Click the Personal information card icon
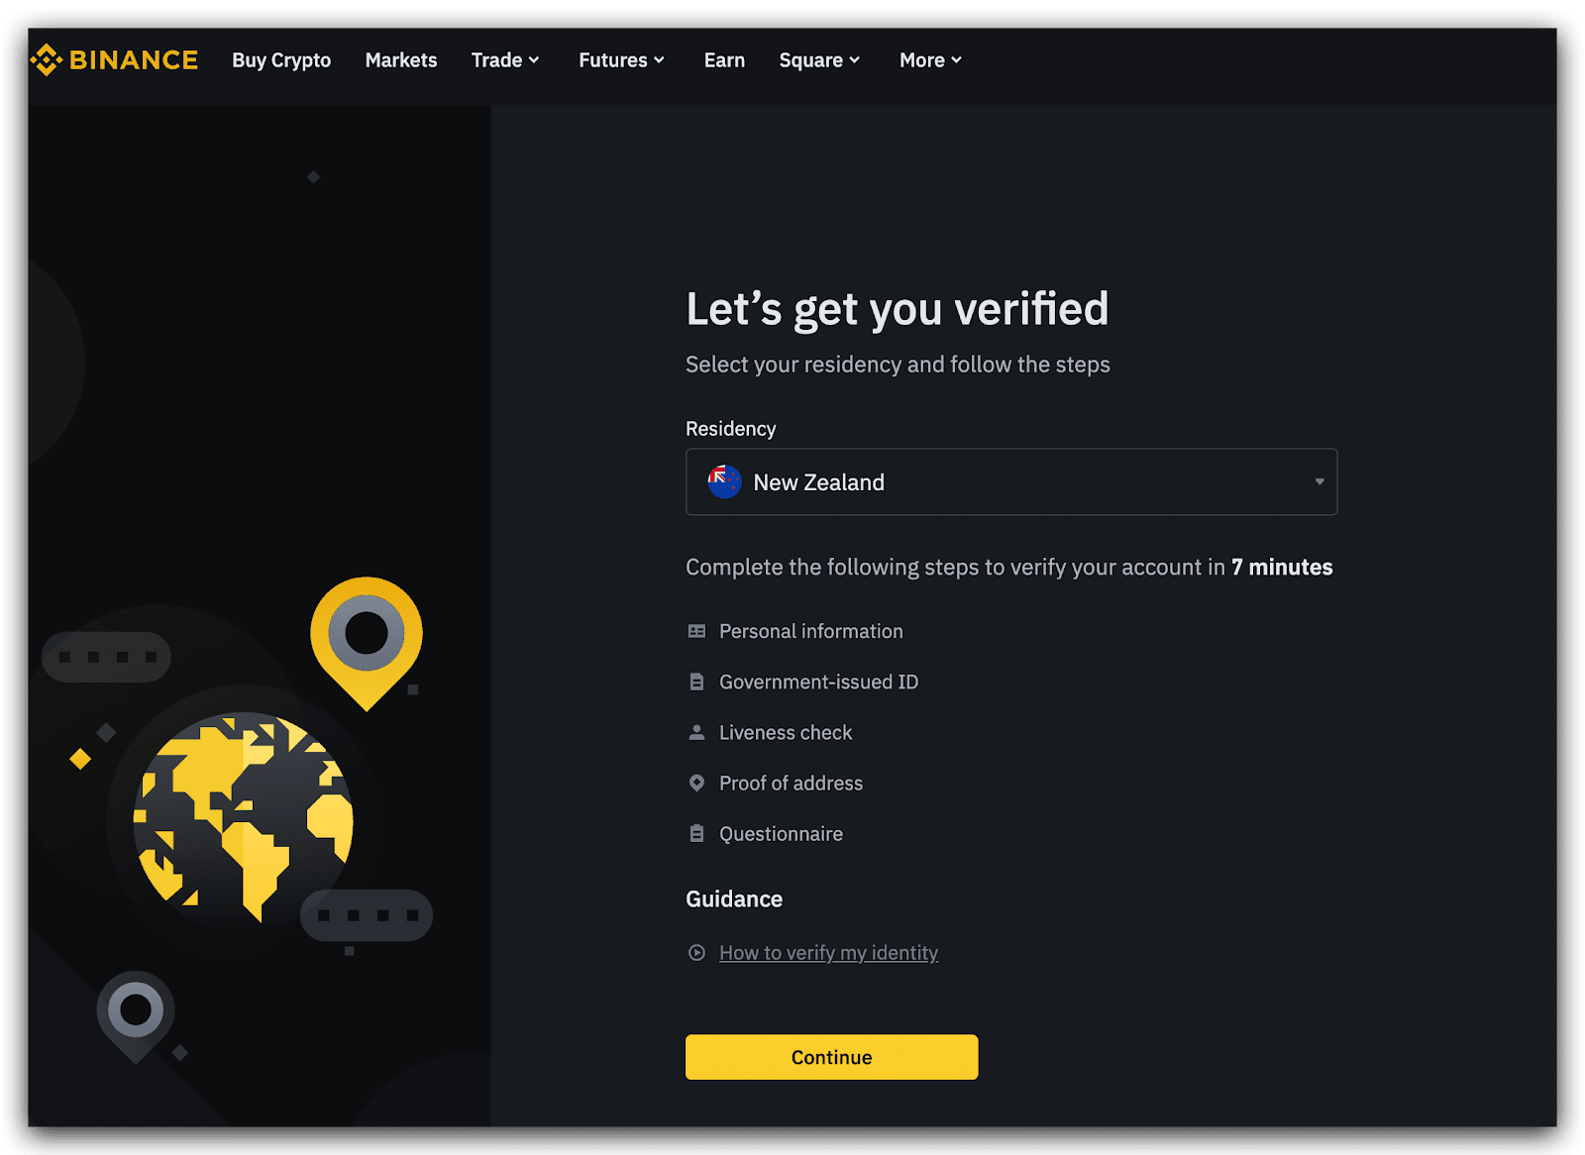1585x1155 pixels. click(696, 631)
